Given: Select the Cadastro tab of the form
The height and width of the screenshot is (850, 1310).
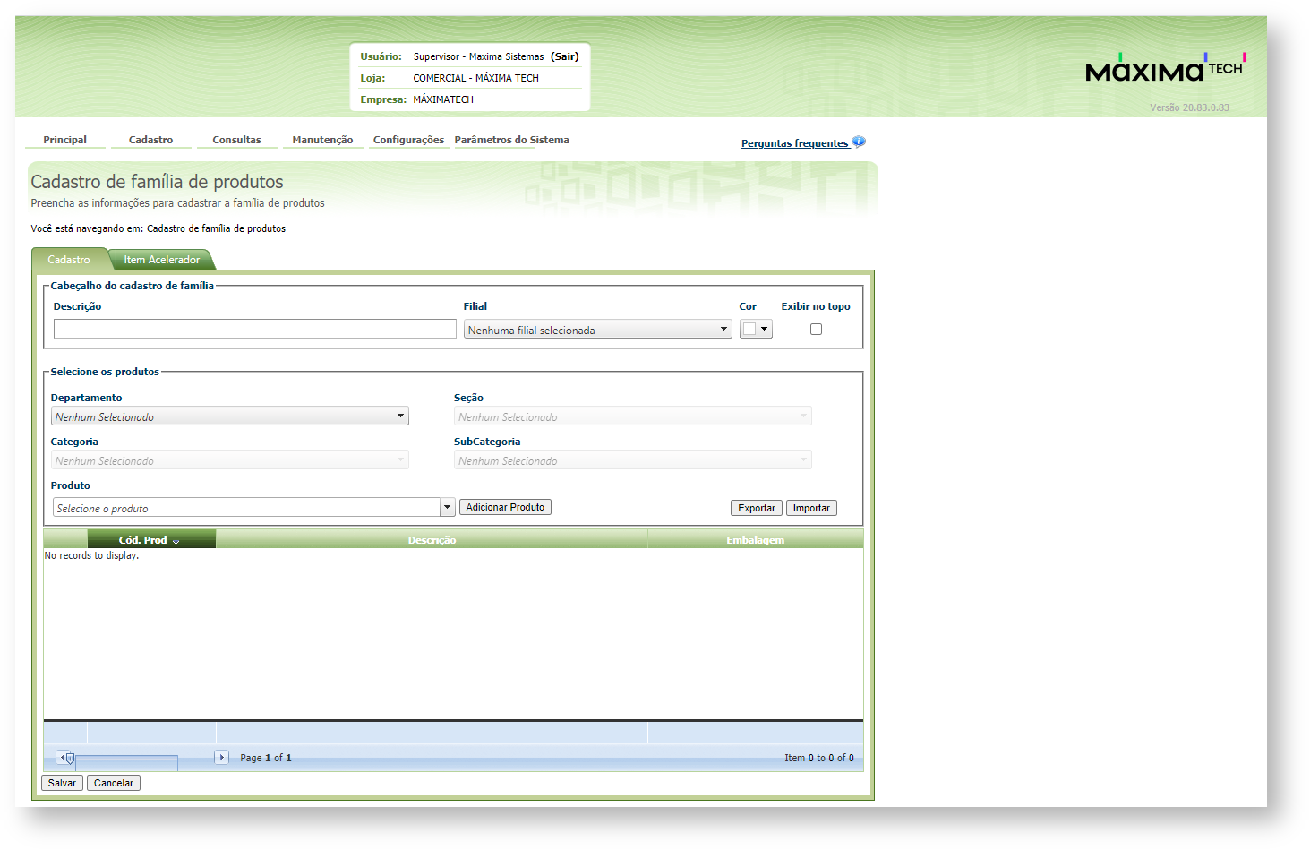Looking at the screenshot, I should click(69, 260).
